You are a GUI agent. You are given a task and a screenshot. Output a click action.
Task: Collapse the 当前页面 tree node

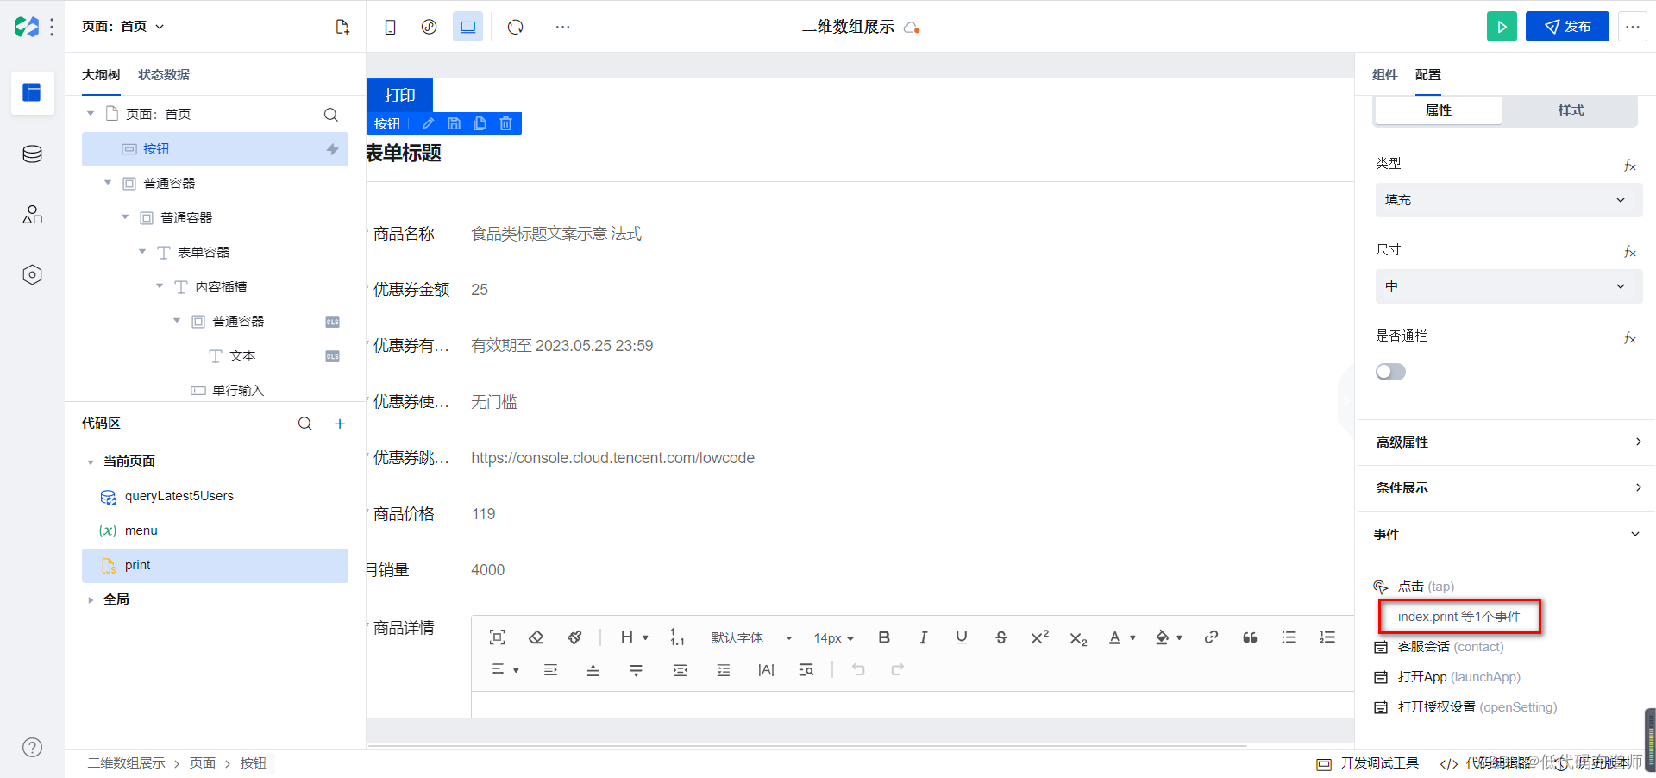pyautogui.click(x=91, y=461)
